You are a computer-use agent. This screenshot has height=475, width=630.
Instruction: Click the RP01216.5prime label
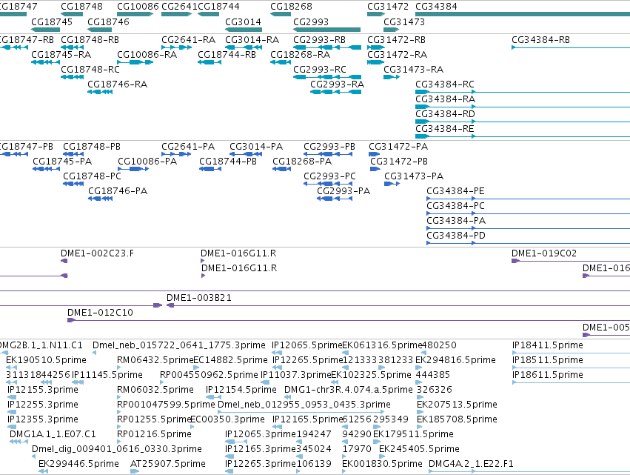(154, 434)
